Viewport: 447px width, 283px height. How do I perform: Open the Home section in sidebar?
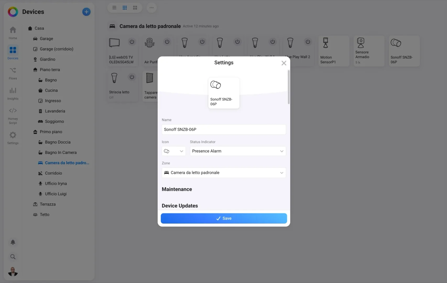[x=13, y=33]
